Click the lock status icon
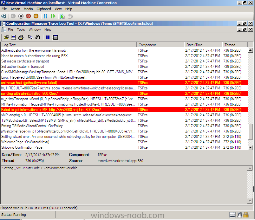 [246, 215]
